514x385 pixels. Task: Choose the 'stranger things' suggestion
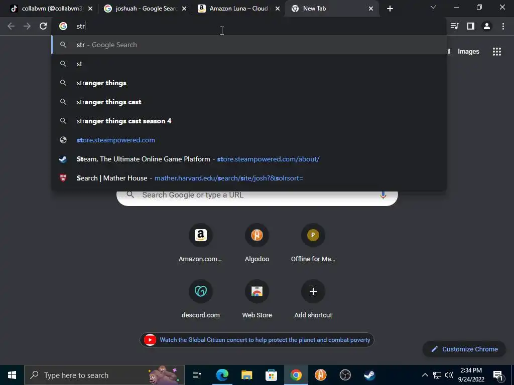(x=249, y=83)
